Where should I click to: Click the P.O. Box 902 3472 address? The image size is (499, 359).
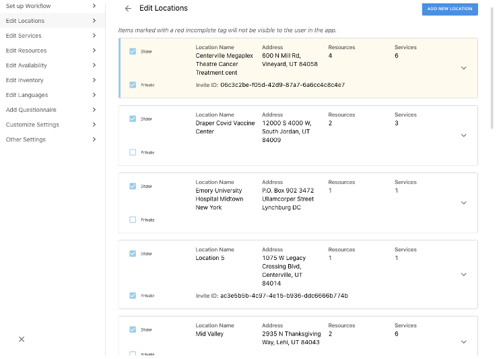(288, 199)
